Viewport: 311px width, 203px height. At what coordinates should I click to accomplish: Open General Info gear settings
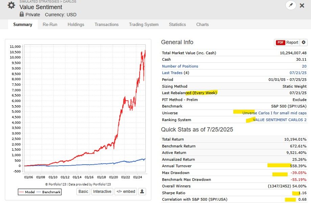point(304,42)
